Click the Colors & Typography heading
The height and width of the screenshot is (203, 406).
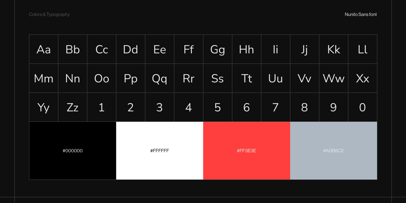[x=49, y=14]
